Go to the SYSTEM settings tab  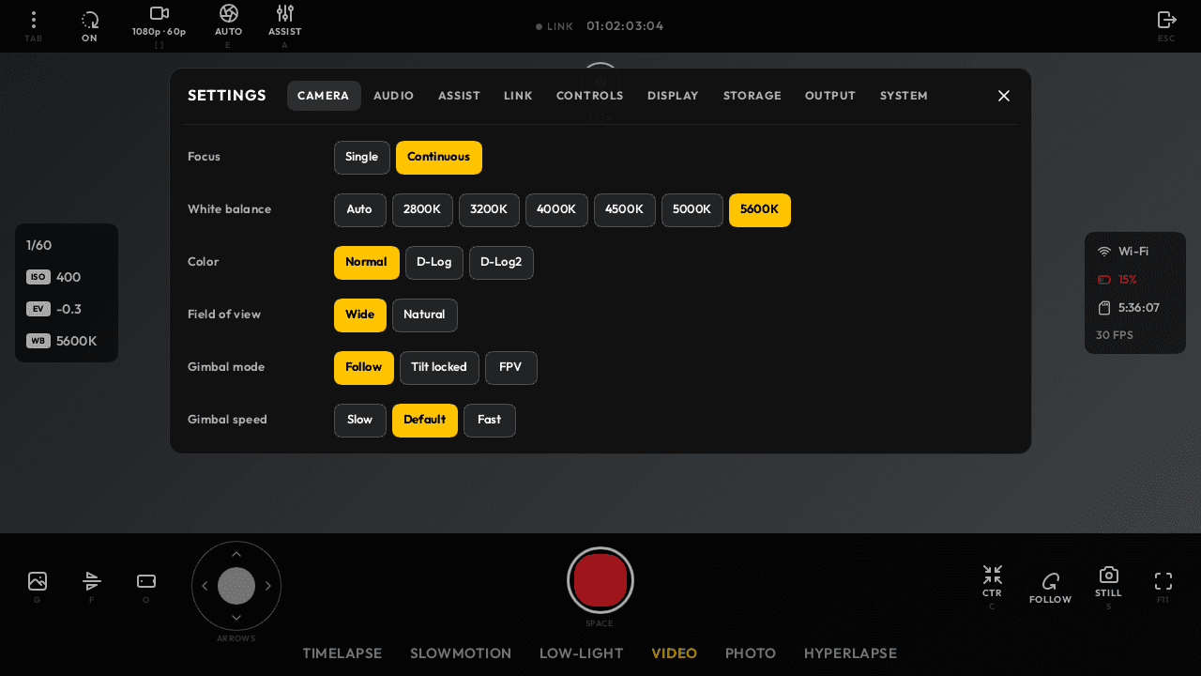tap(904, 96)
